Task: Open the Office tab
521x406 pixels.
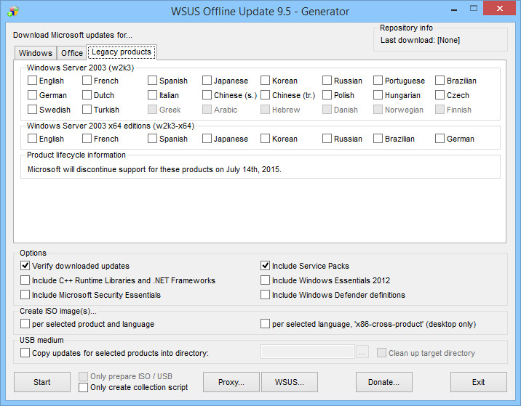Action: coord(72,53)
